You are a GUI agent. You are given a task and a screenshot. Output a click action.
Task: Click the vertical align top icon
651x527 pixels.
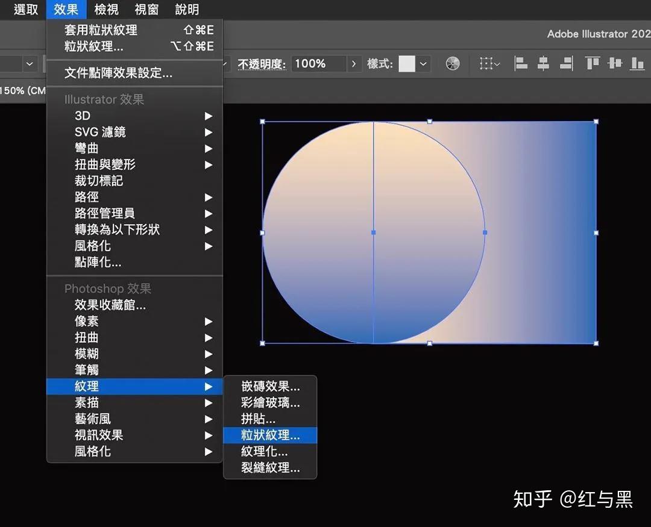point(593,63)
